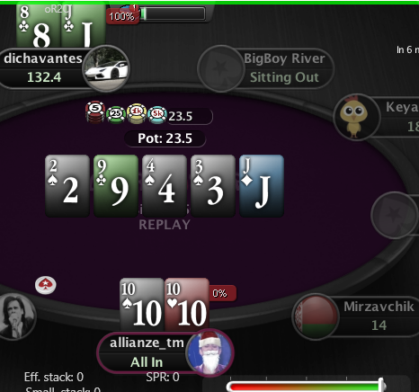This screenshot has width=419, height=392.
Task: Click the dichavantes name plate
Action: click(43, 69)
